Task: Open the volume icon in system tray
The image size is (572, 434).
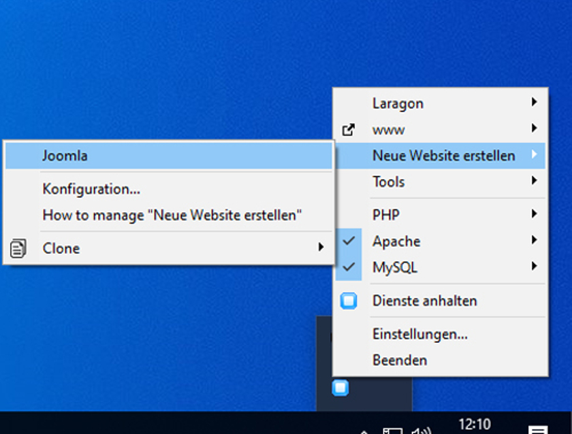Action: click(x=422, y=431)
